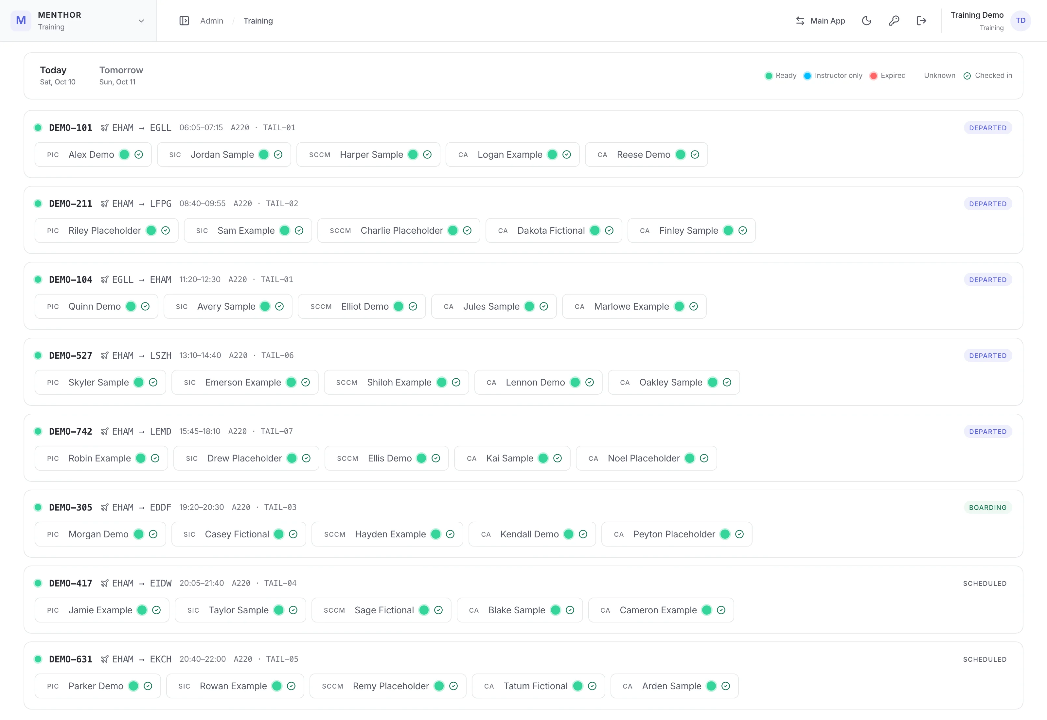Open the Quinn Demo PIC crew chip

[97, 306]
